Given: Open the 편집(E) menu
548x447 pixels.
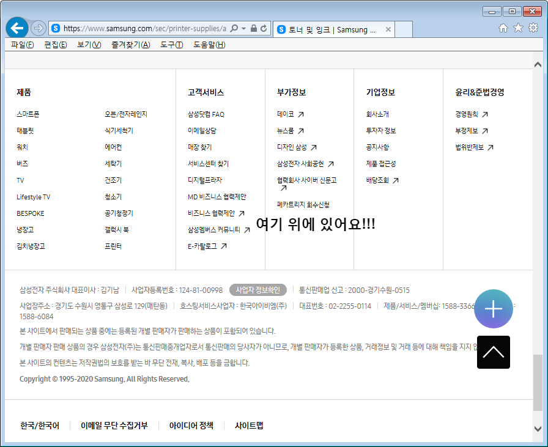Looking at the screenshot, I should tap(56, 45).
